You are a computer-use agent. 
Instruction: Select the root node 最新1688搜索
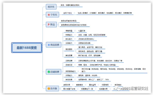27,48
